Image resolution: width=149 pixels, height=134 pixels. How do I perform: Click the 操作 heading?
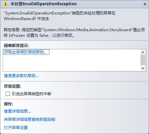[8, 104]
